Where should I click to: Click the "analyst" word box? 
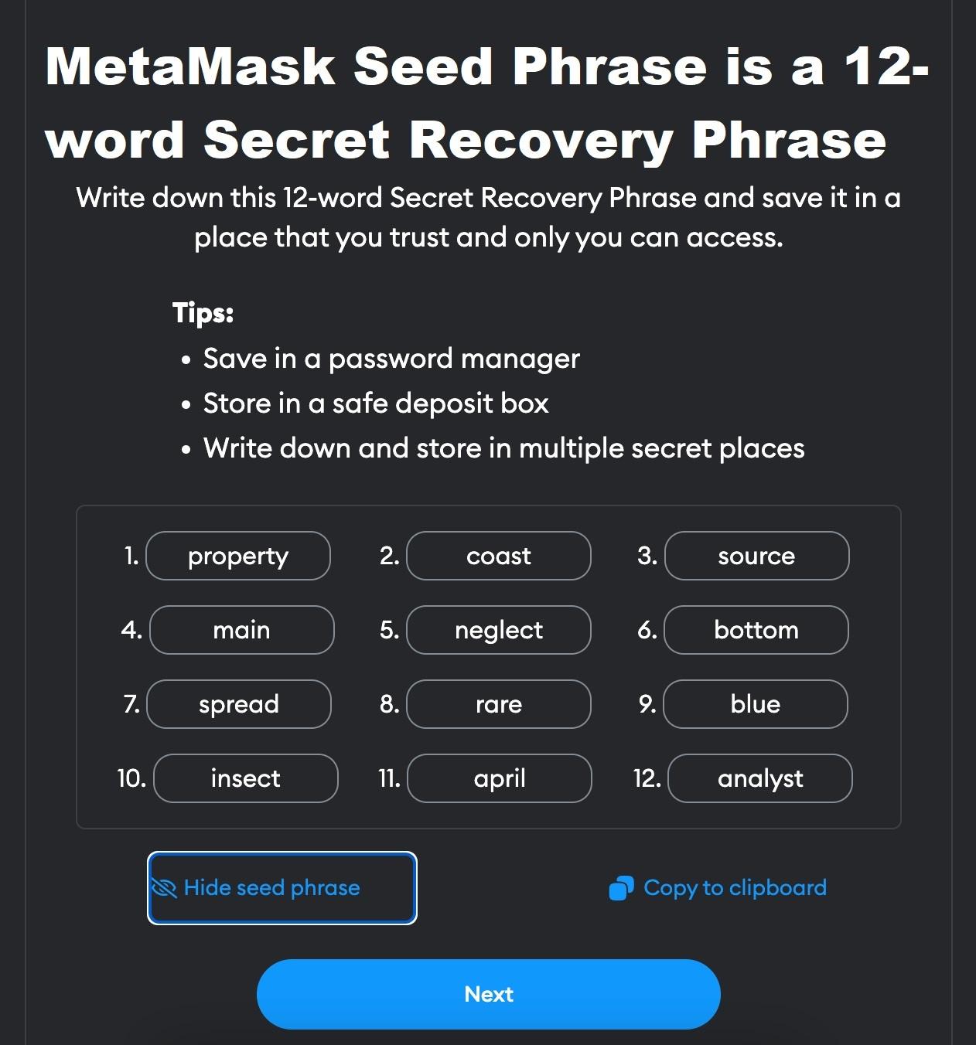pyautogui.click(x=759, y=778)
